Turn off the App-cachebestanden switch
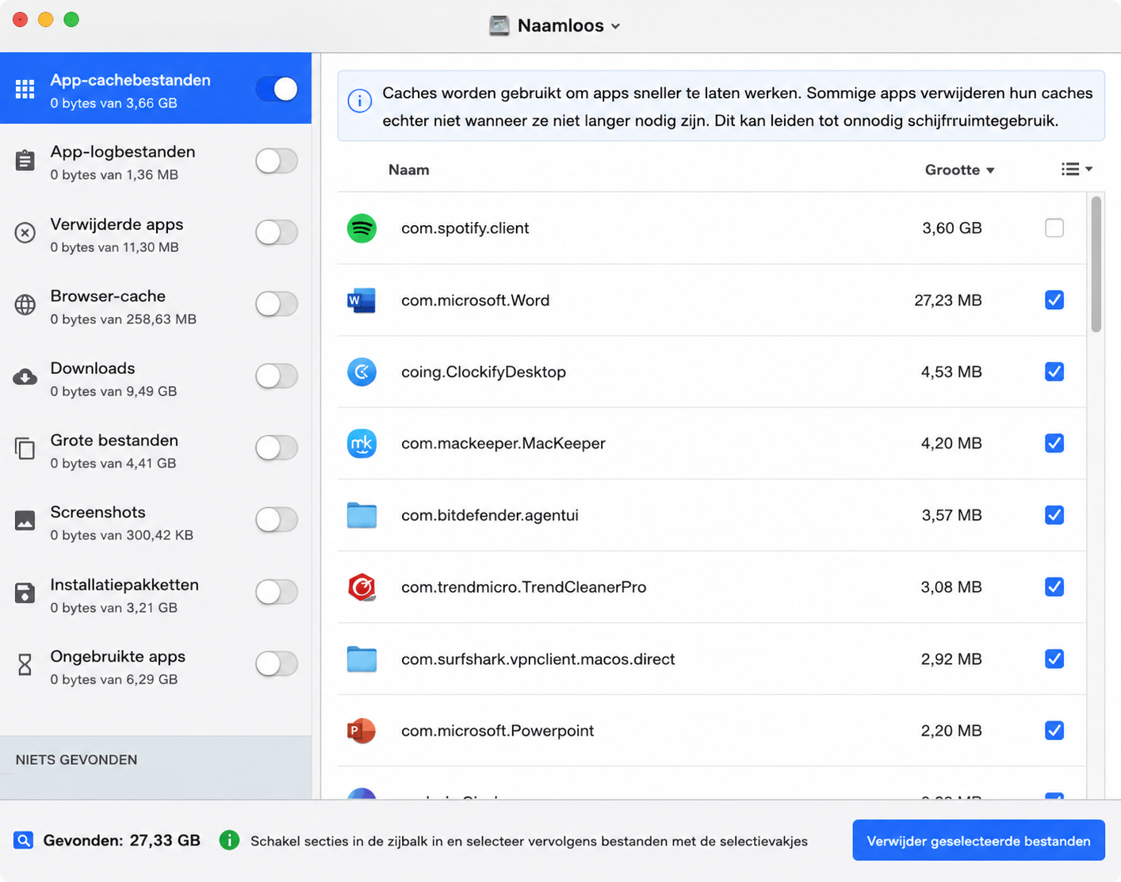Image resolution: width=1121 pixels, height=882 pixels. pyautogui.click(x=277, y=90)
